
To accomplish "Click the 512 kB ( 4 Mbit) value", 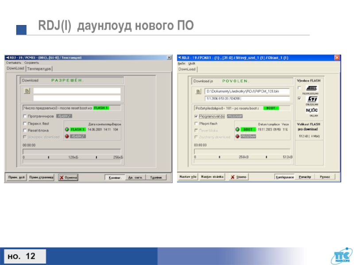I will coord(309,136).
